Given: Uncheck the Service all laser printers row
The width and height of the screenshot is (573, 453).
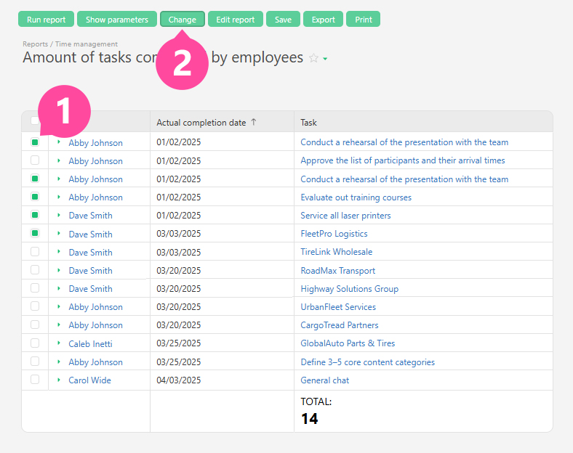Looking at the screenshot, I should pos(35,216).
